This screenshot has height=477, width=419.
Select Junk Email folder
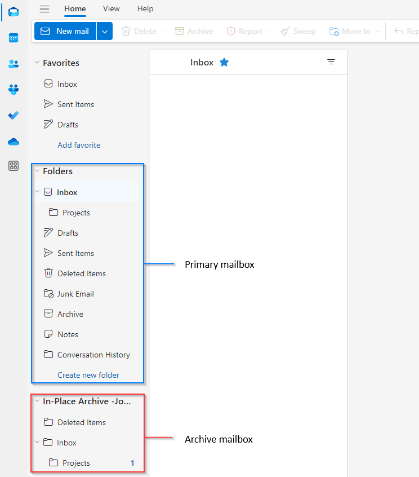75,294
